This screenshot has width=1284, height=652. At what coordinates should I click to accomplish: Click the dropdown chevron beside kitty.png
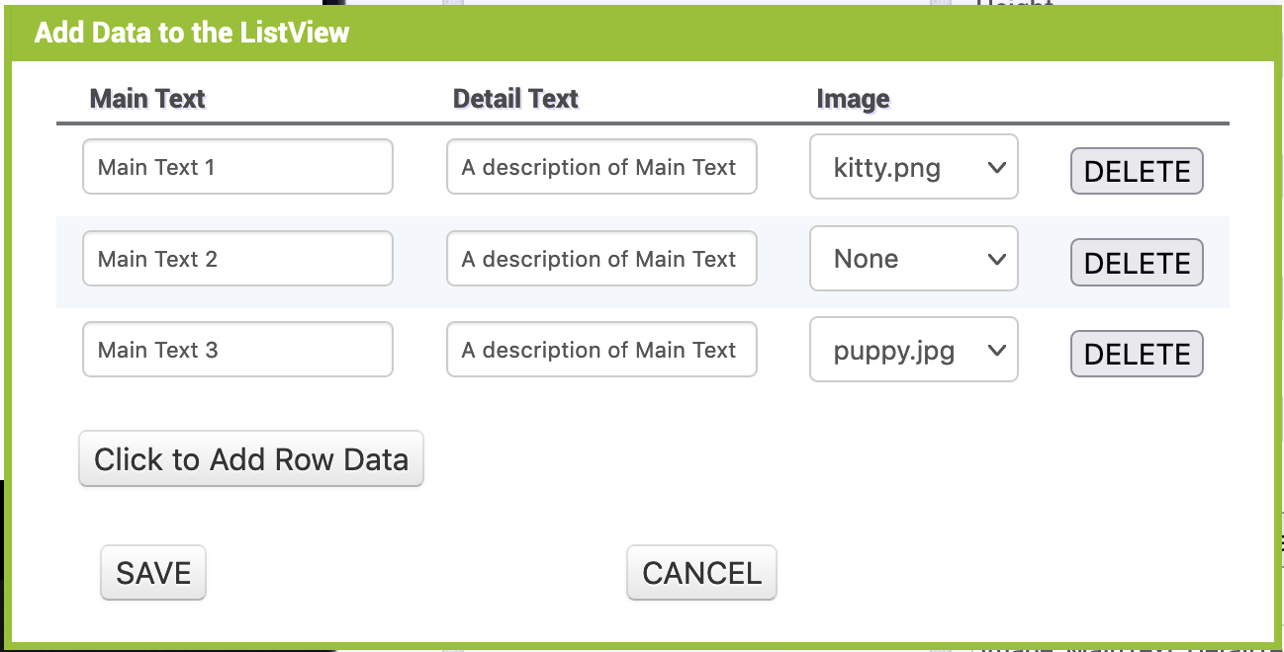pyautogui.click(x=996, y=167)
